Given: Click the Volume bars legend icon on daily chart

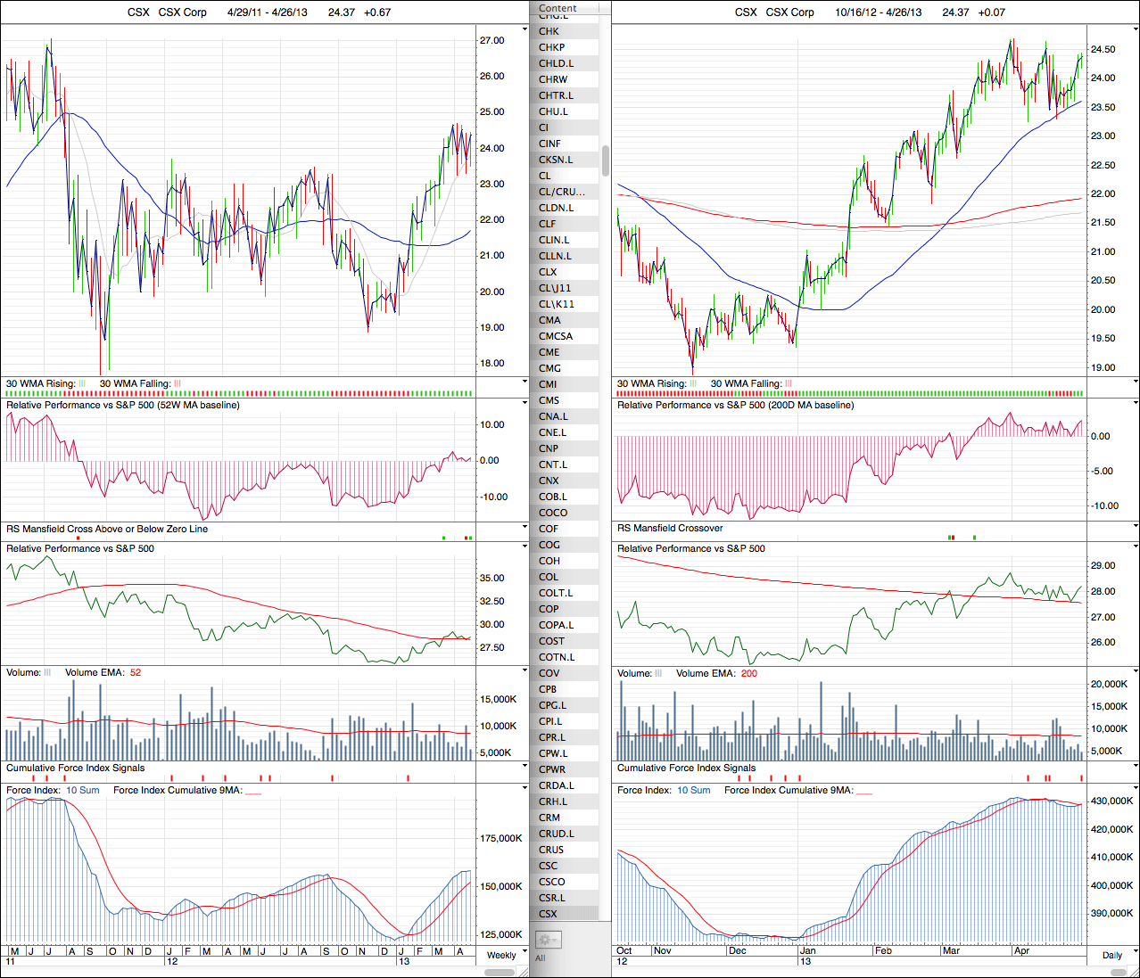Looking at the screenshot, I should [658, 673].
